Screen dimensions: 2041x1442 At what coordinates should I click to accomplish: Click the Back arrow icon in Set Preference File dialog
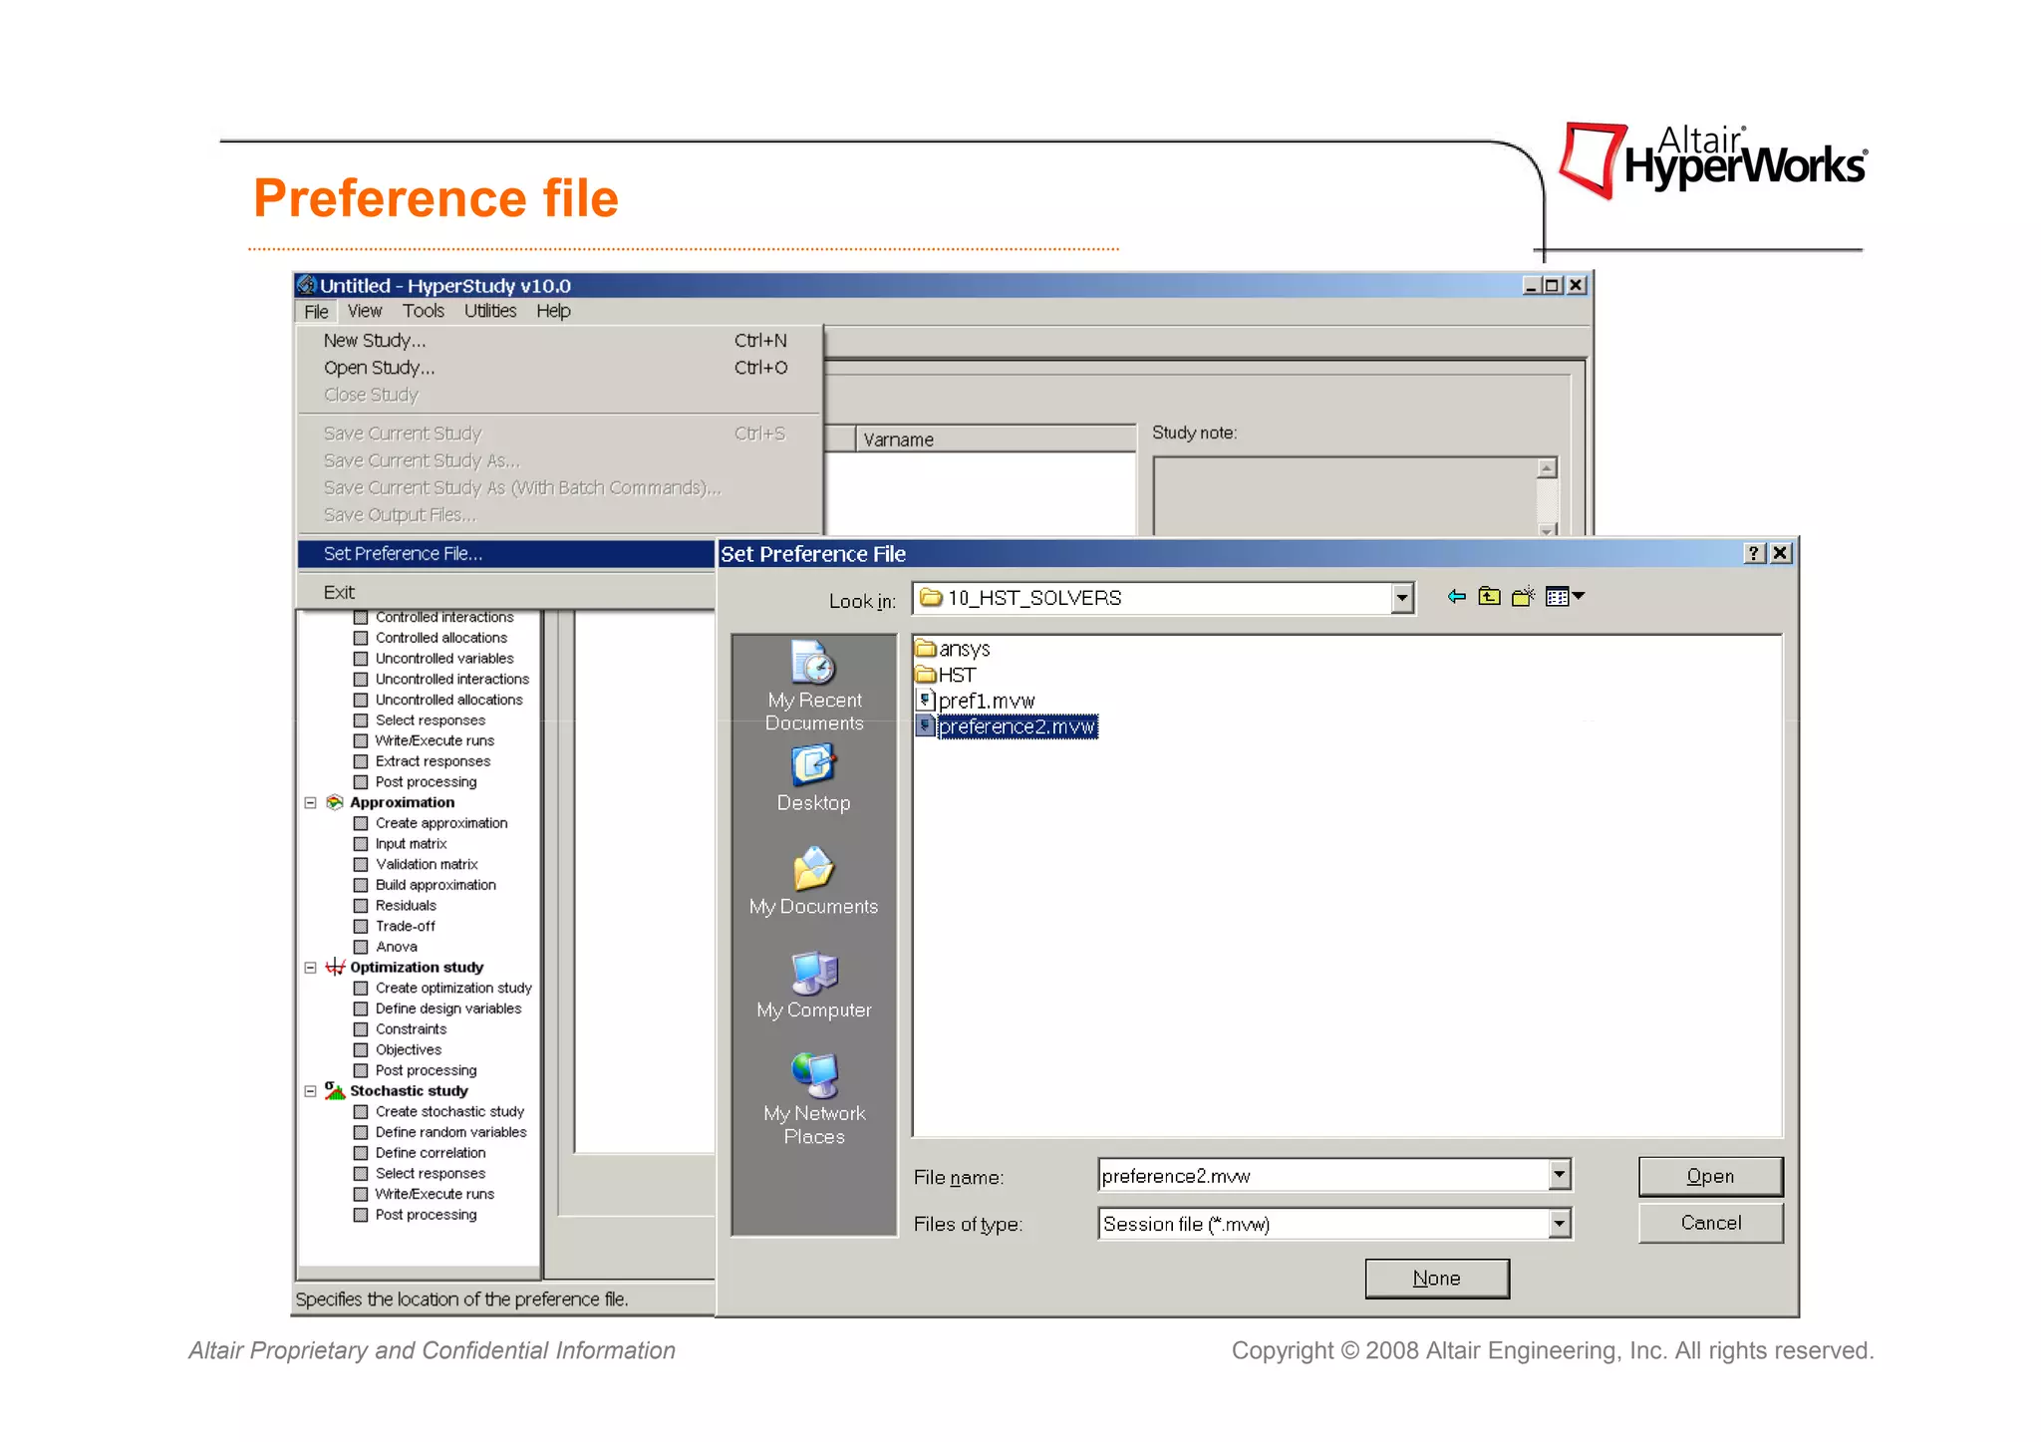(x=1456, y=597)
